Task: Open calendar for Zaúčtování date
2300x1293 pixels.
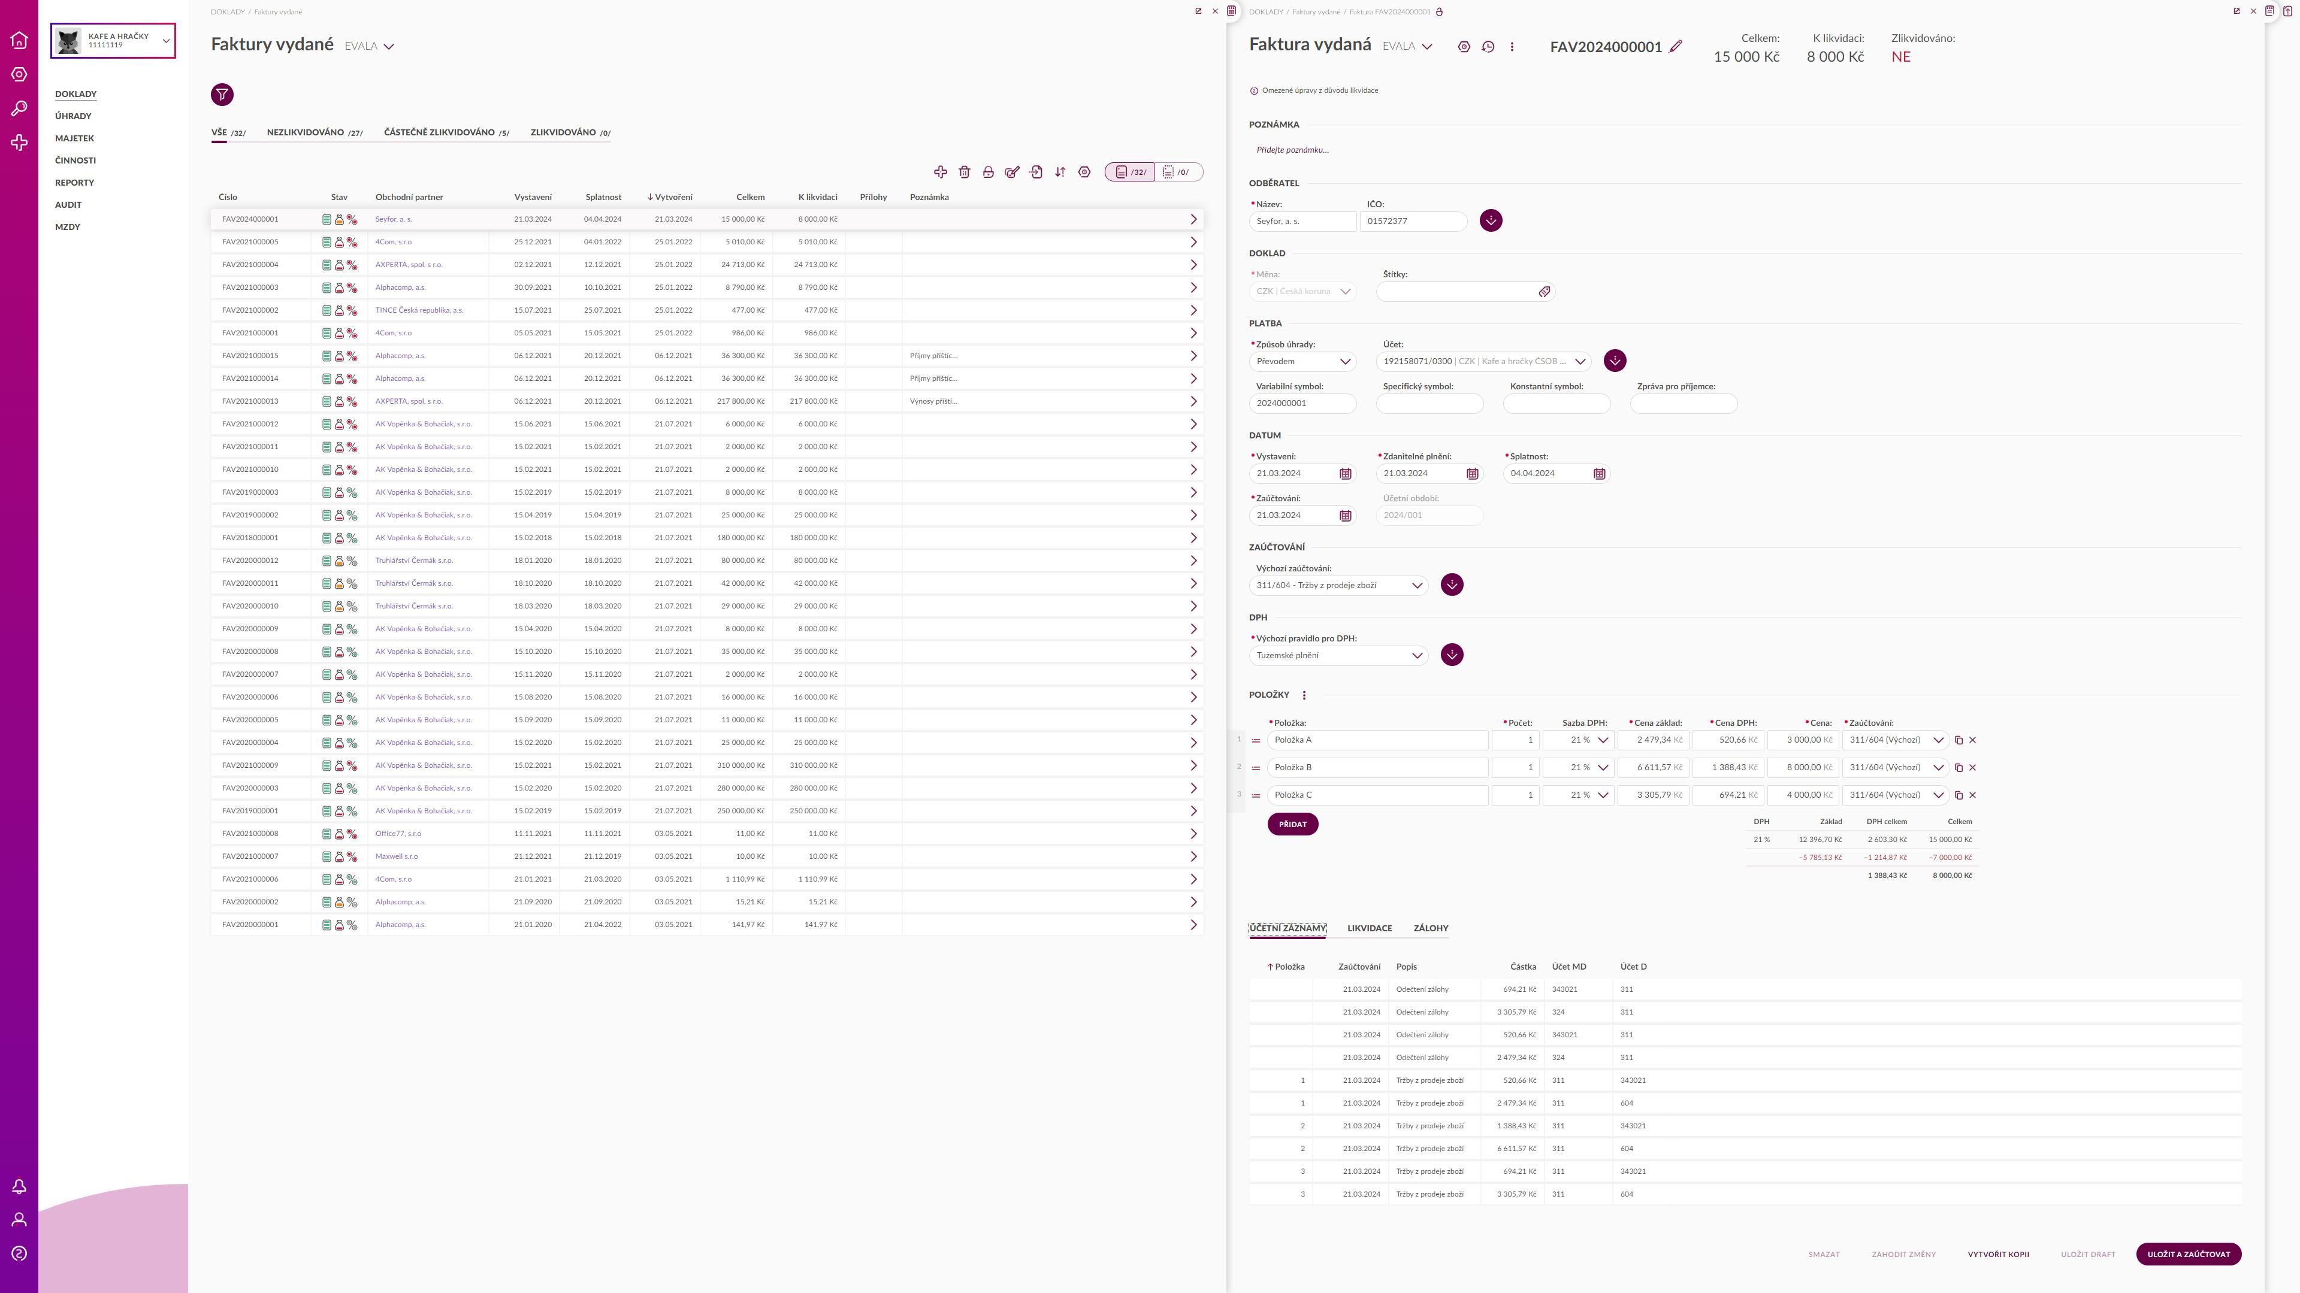Action: 1346,516
